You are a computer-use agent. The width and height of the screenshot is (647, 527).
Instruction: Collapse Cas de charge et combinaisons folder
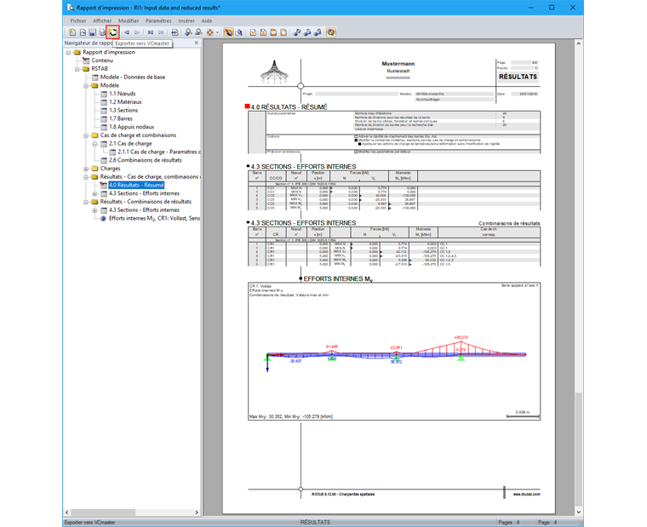click(86, 135)
